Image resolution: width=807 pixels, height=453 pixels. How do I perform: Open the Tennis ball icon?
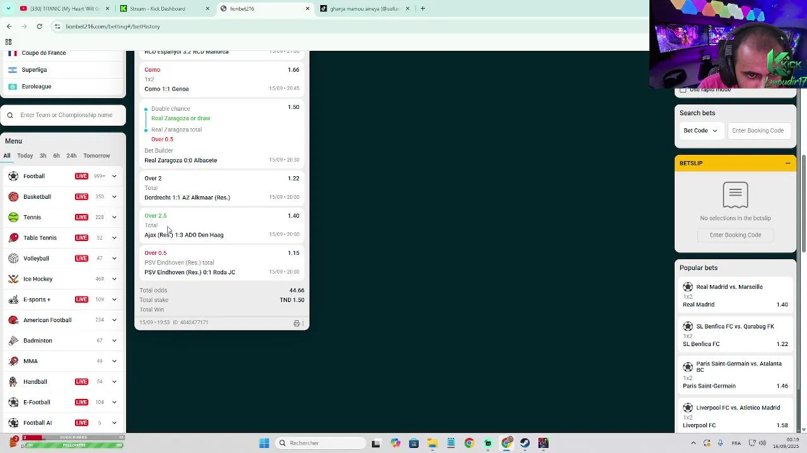coord(13,217)
